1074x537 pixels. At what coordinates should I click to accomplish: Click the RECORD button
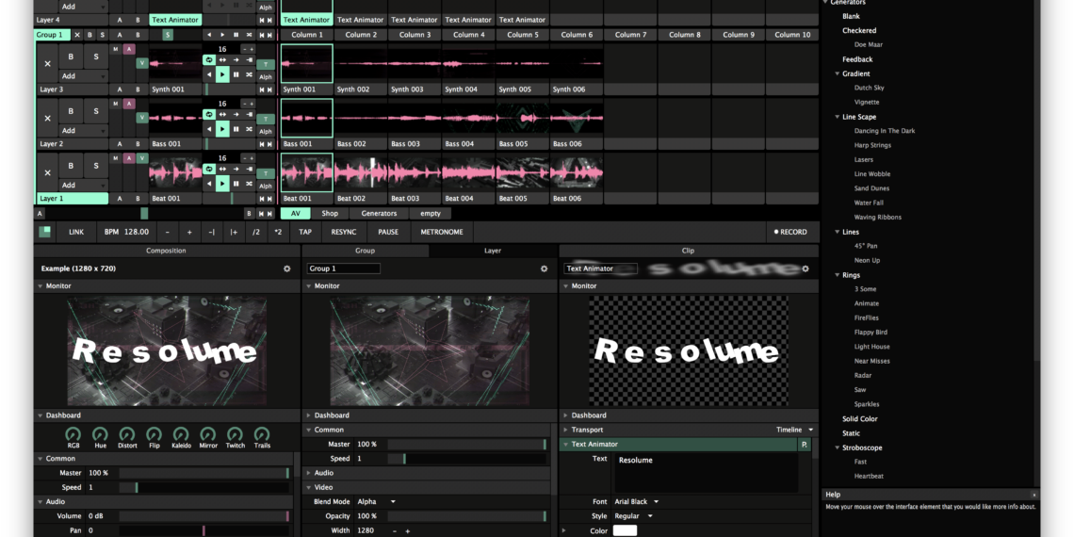[x=789, y=232]
